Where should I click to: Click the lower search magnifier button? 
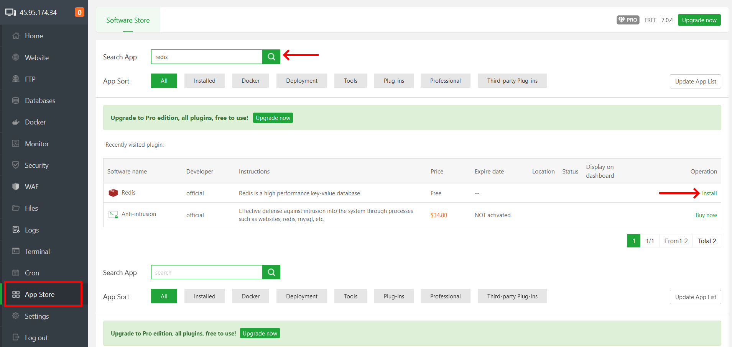click(x=271, y=272)
